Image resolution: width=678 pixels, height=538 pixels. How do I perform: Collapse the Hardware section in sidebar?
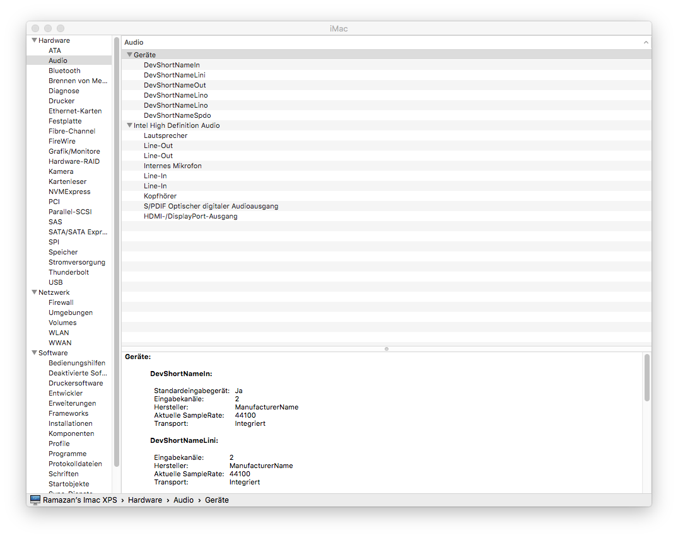[34, 40]
